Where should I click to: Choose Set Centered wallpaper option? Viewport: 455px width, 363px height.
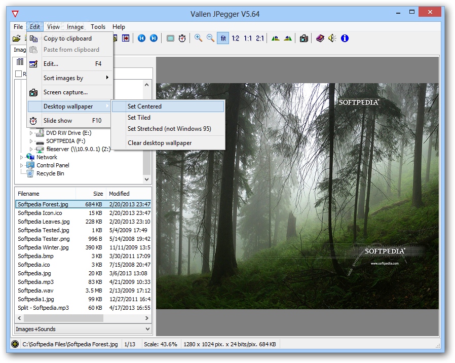coord(168,106)
